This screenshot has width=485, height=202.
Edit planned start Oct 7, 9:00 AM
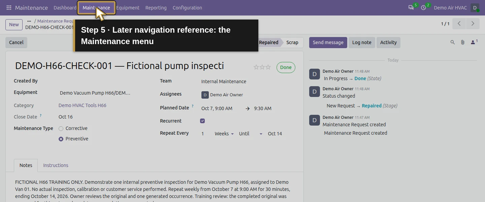pyautogui.click(x=217, y=108)
